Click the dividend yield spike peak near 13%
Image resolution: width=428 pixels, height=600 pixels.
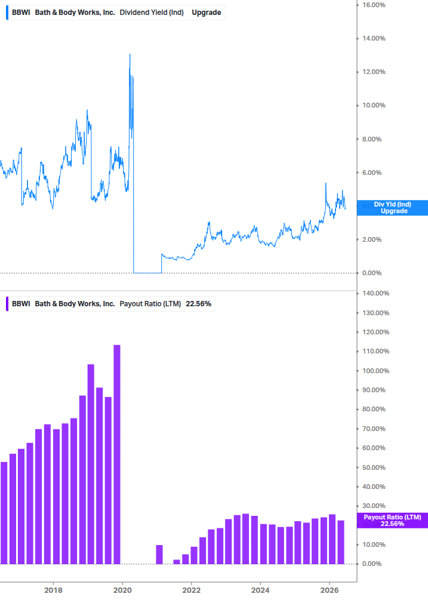130,56
